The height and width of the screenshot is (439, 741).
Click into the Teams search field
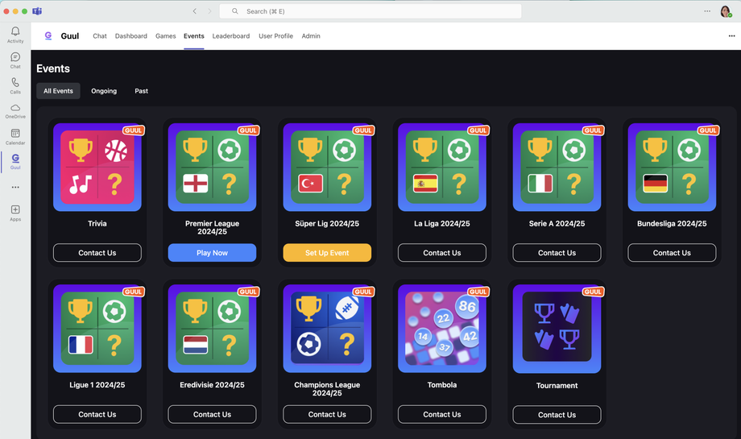[370, 11]
